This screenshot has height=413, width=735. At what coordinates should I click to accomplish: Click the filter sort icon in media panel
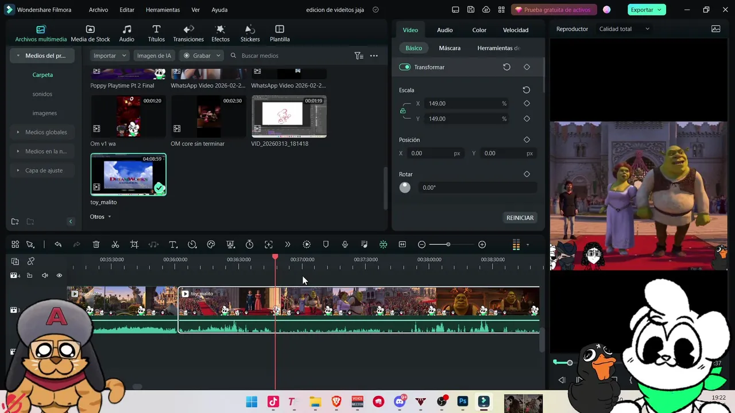click(x=358, y=56)
